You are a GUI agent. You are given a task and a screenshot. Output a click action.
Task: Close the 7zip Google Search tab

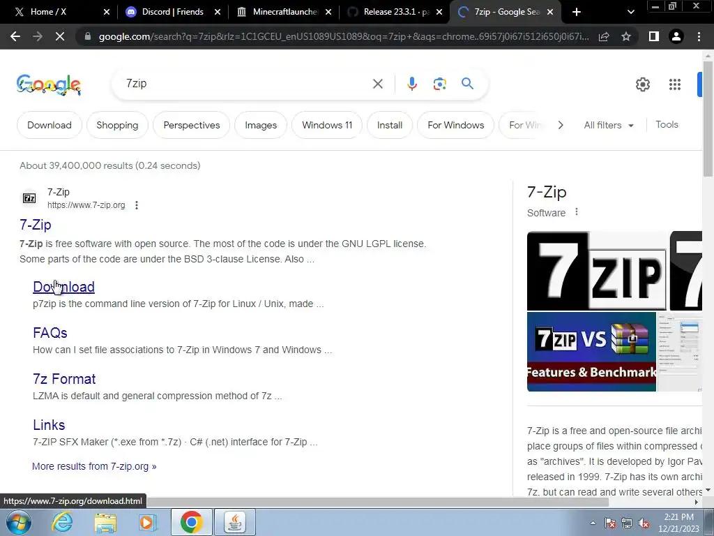click(550, 12)
